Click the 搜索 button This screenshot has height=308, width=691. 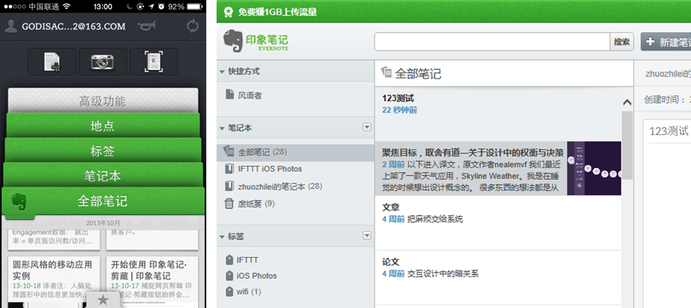pos(622,42)
